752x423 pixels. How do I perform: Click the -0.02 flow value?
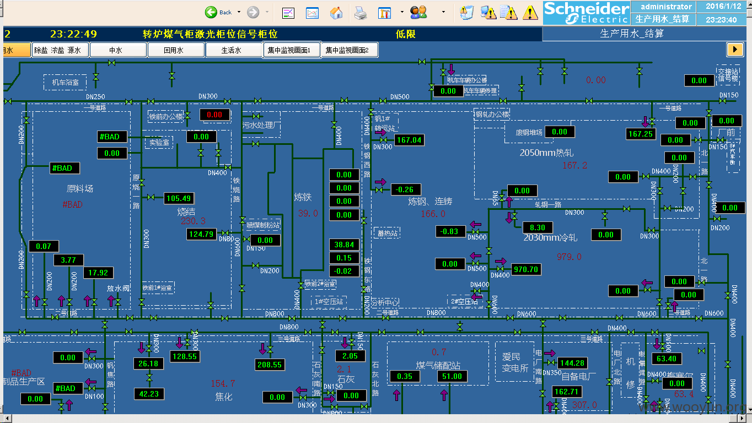coord(344,271)
